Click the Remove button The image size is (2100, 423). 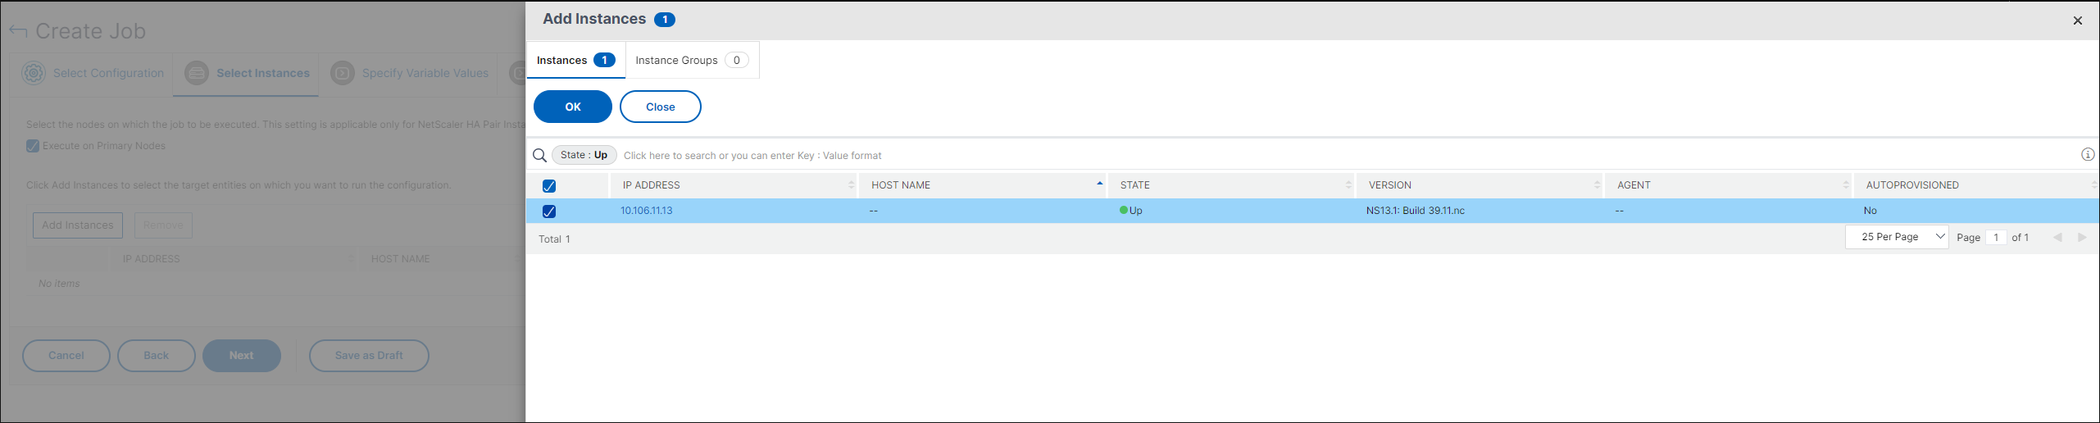click(163, 225)
